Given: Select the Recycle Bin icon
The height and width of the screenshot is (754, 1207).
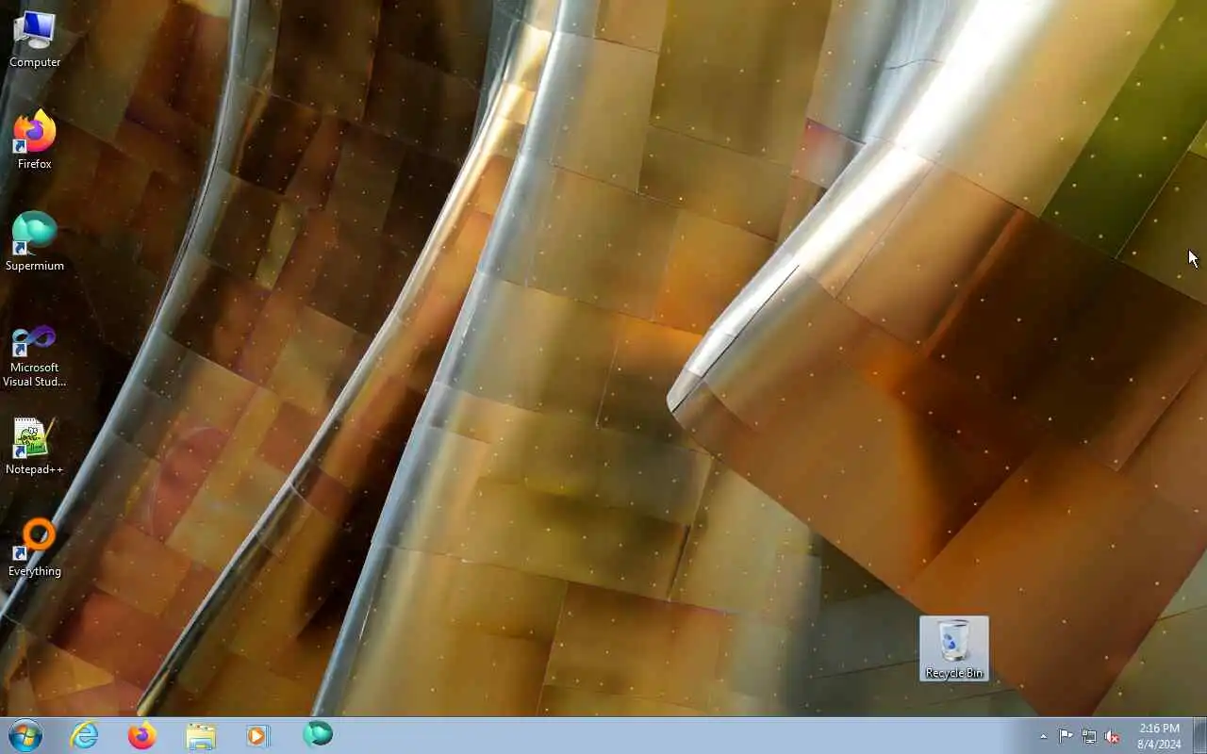Looking at the screenshot, I should 954,648.
